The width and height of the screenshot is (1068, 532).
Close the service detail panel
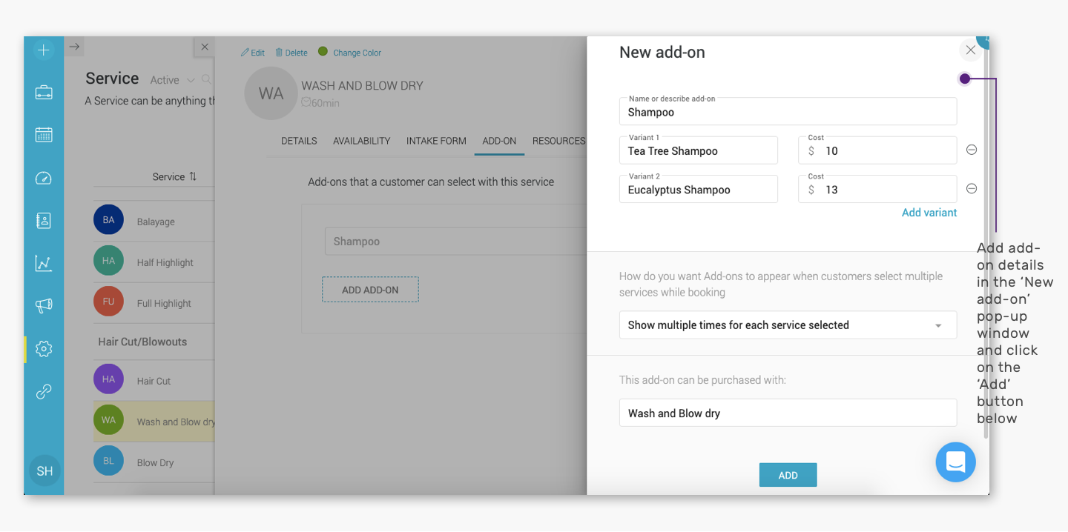point(205,47)
